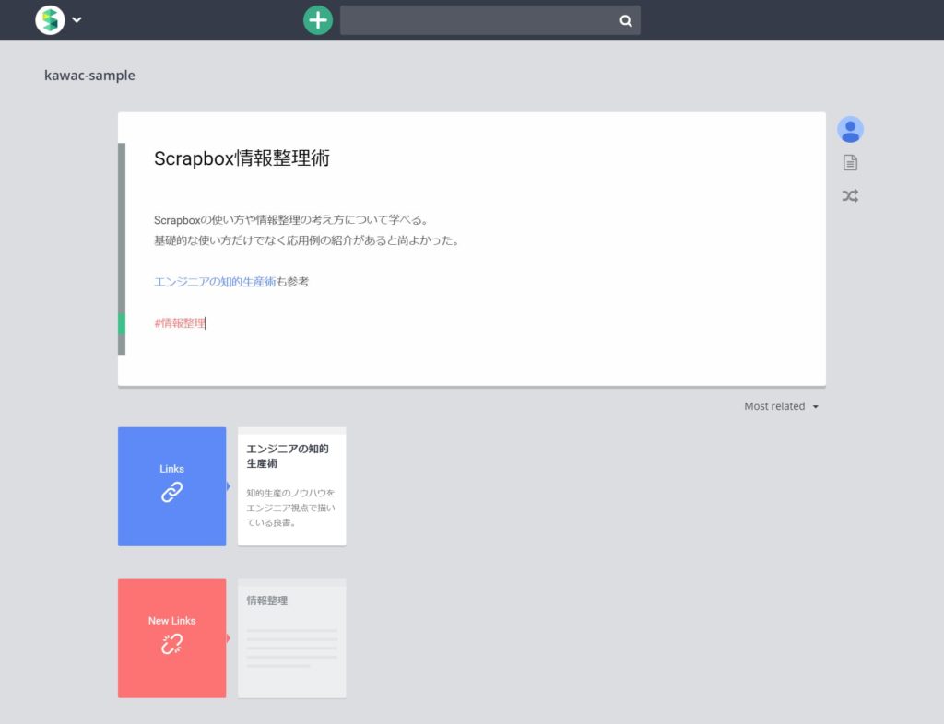Open the empty 情報整理 page card

[292, 638]
